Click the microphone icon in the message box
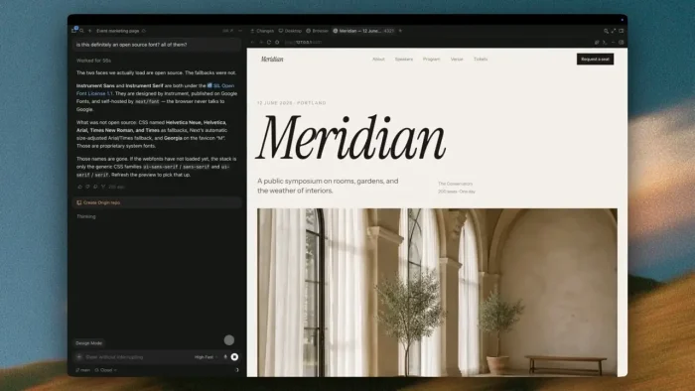 click(225, 357)
